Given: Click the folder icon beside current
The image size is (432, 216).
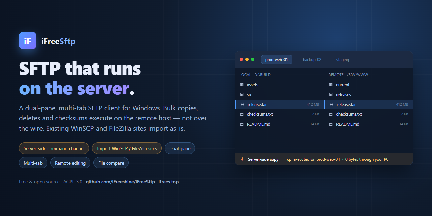Looking at the screenshot, I should [x=331, y=85].
